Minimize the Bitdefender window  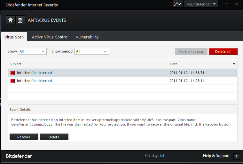(227, 4)
